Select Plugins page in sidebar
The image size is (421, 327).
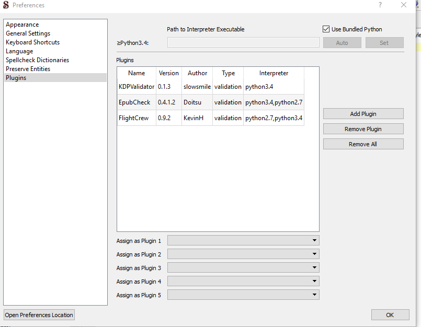pos(55,77)
